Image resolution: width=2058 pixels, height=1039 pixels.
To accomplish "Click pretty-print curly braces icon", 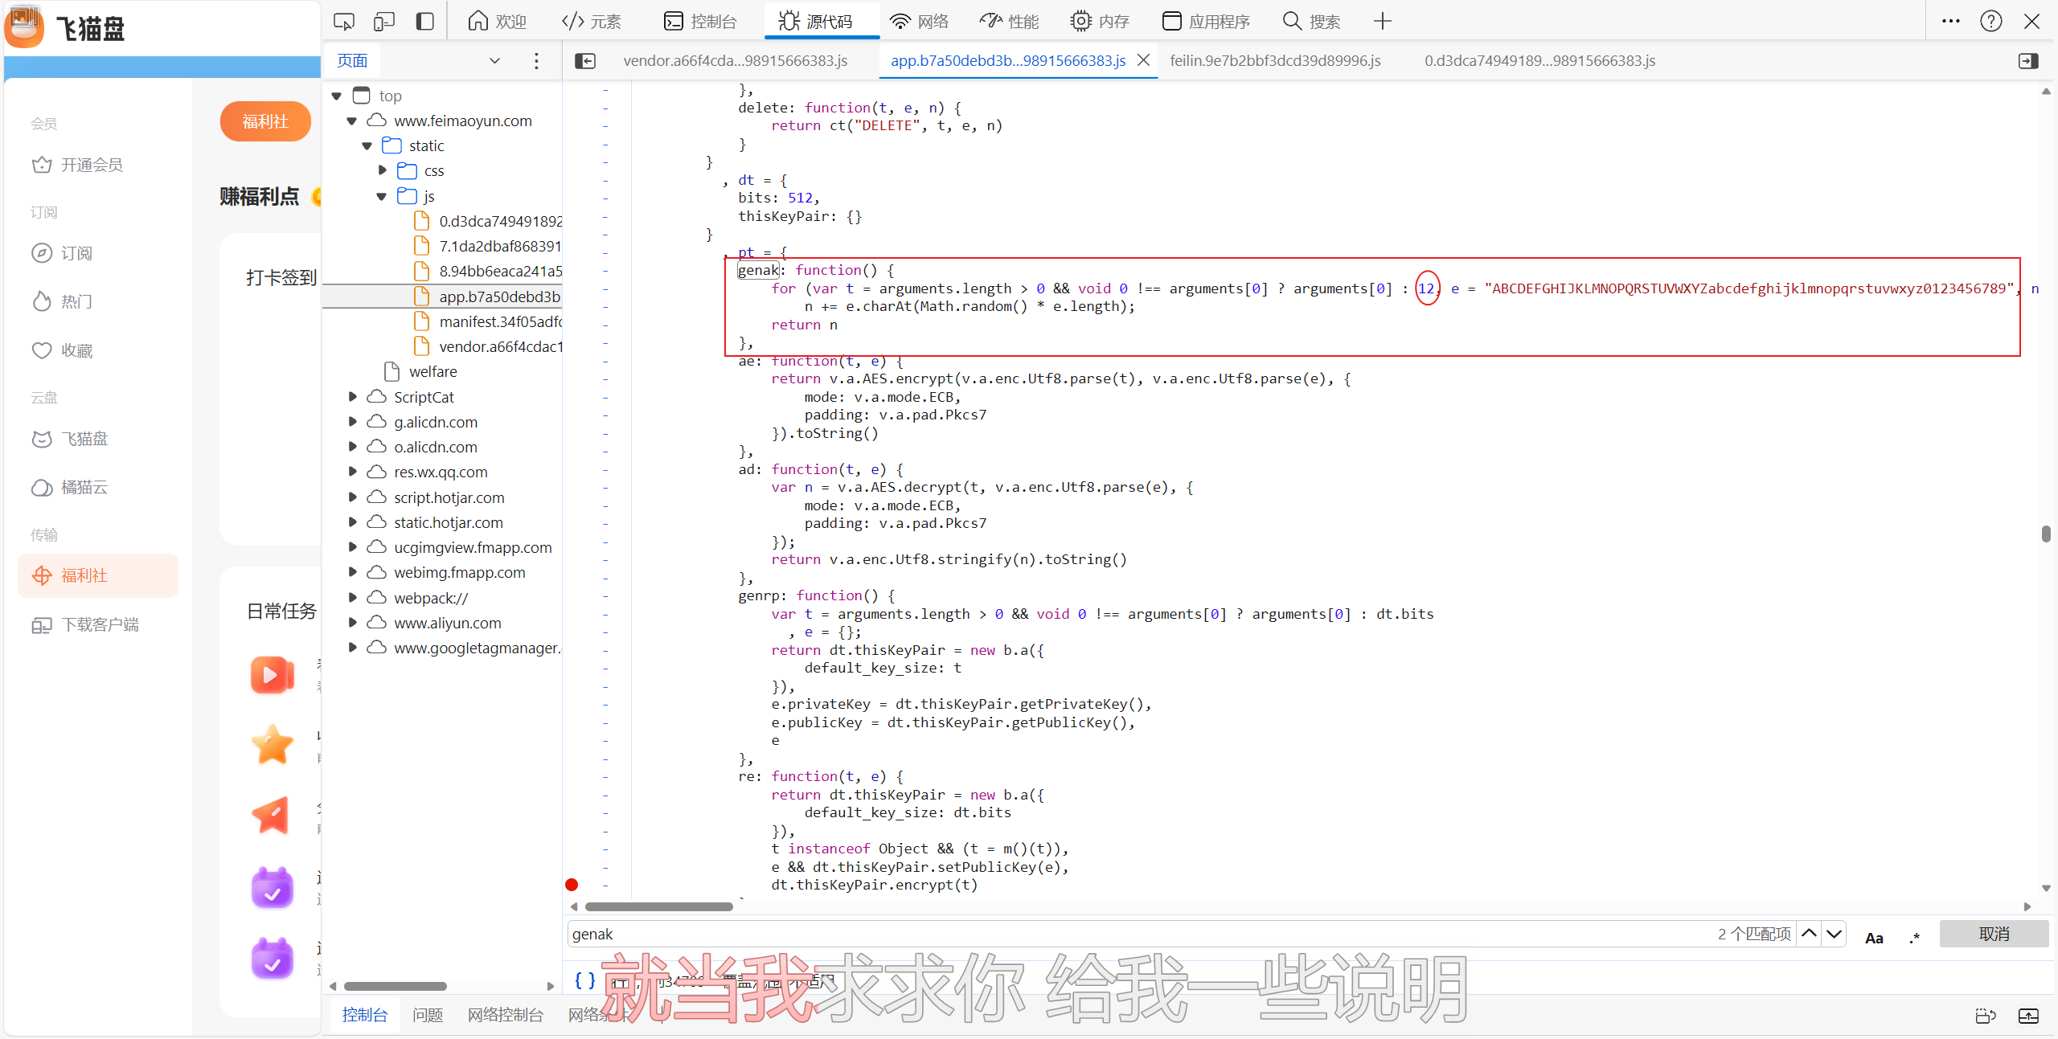I will (584, 980).
